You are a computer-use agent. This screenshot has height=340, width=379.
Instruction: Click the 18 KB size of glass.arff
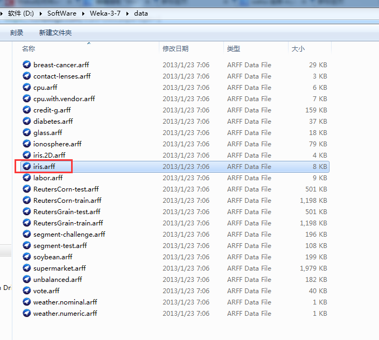coord(318,132)
